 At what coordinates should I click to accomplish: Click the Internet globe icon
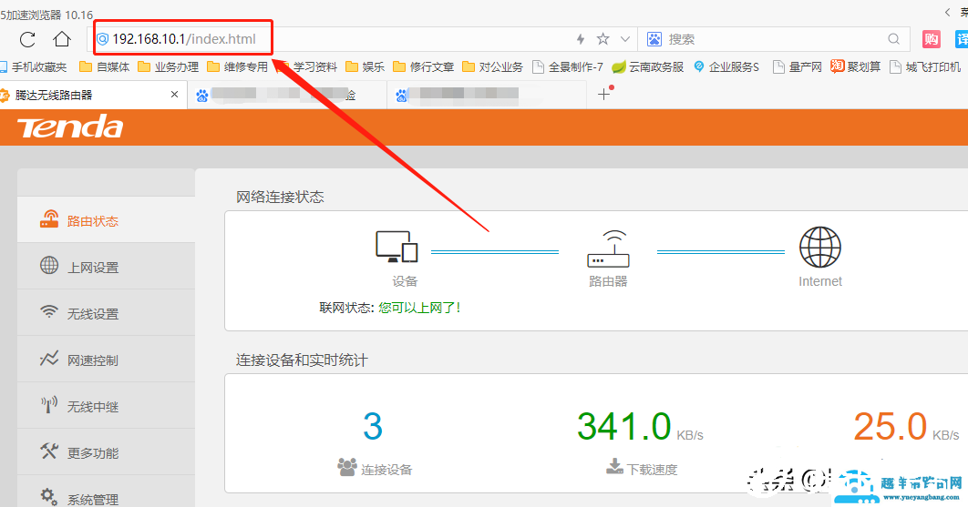[819, 247]
